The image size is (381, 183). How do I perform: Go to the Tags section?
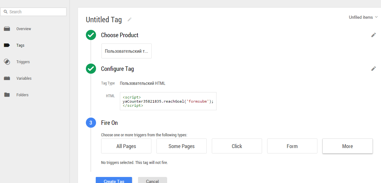(20, 45)
